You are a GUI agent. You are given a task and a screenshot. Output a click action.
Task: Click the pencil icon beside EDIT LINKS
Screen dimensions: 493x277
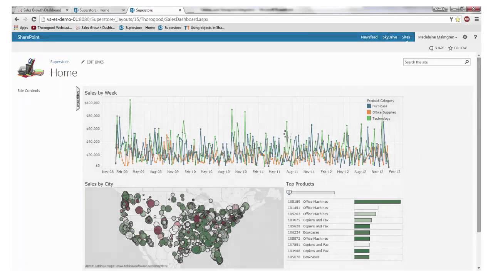click(x=83, y=62)
